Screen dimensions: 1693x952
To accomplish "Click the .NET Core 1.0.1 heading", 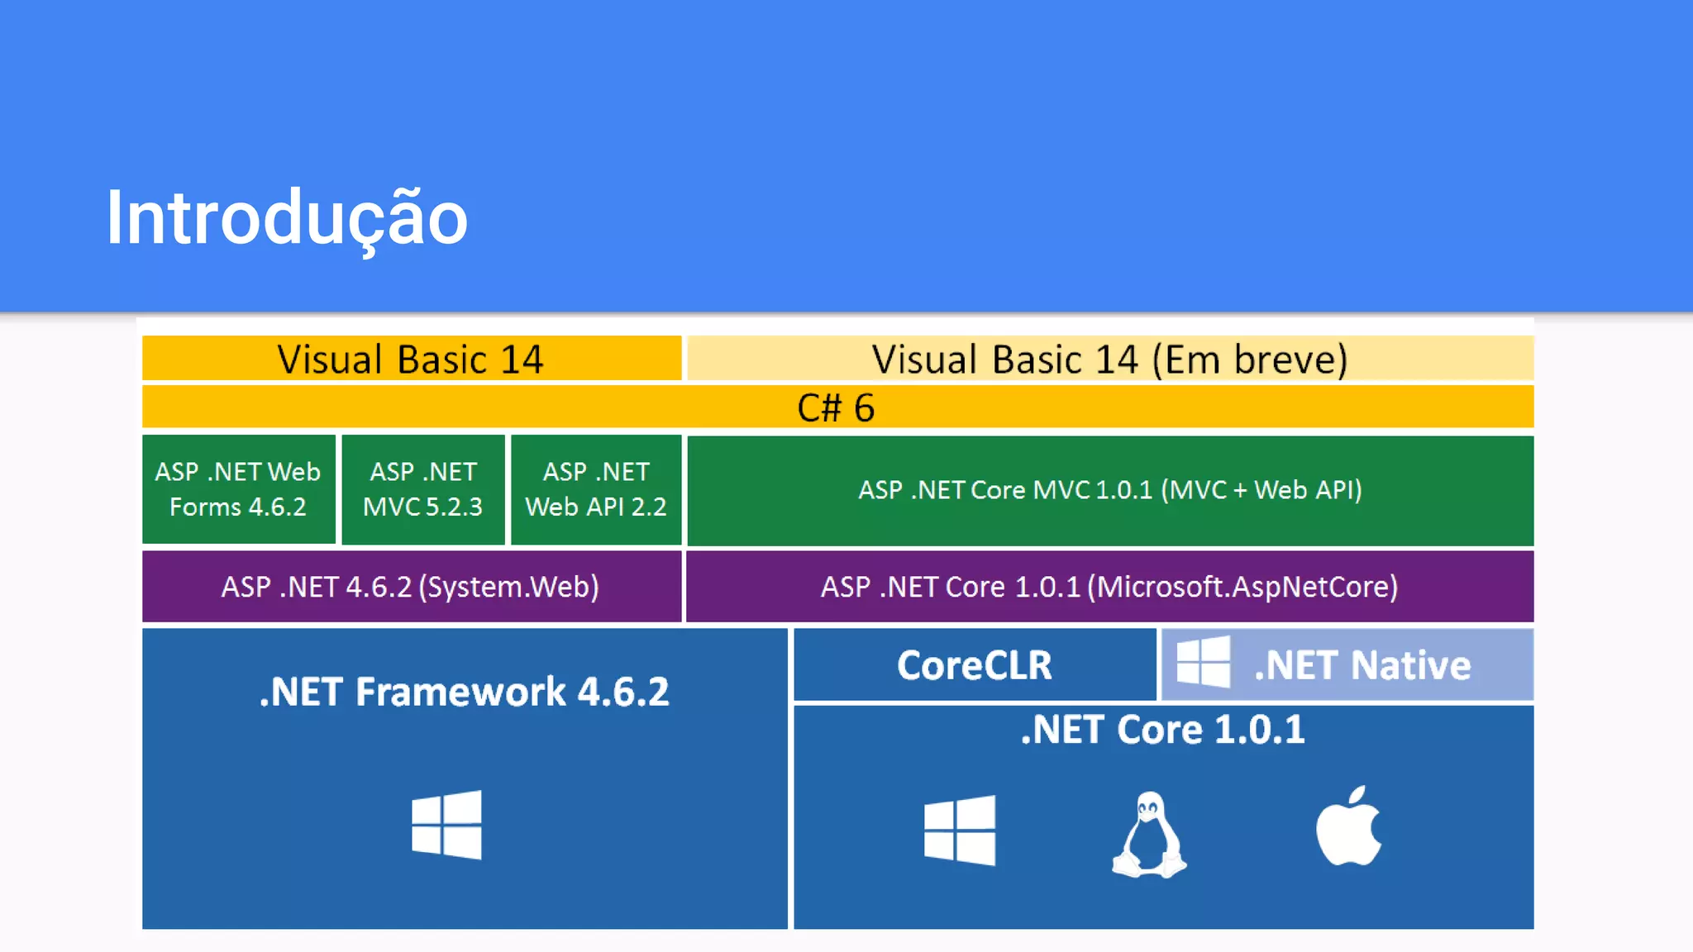I will pyautogui.click(x=1162, y=731).
